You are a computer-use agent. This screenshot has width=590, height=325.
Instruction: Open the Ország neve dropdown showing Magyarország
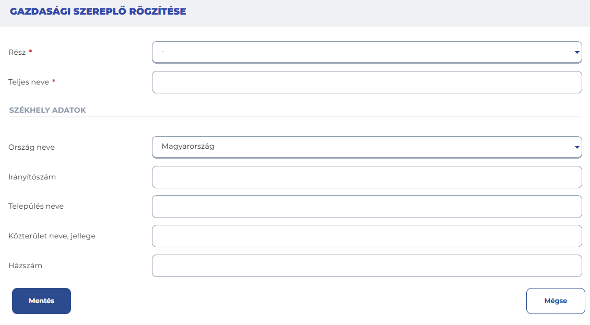click(x=367, y=147)
